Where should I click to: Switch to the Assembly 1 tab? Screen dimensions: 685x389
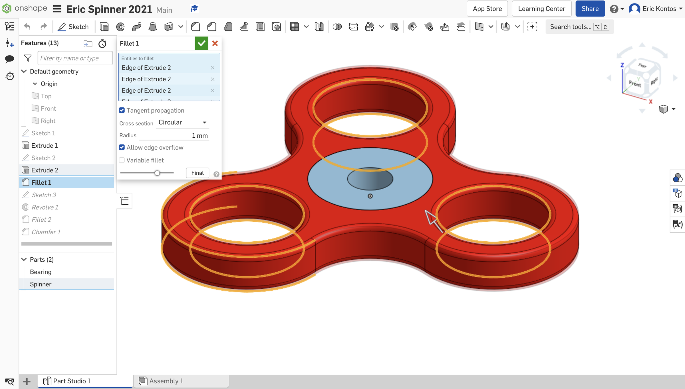click(166, 381)
